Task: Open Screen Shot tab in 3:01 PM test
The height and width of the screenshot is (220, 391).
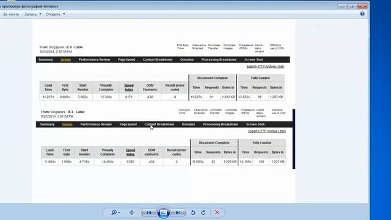Action: (255, 124)
